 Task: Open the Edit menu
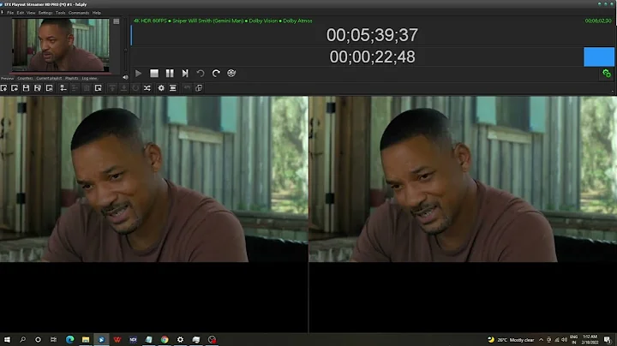tap(20, 13)
